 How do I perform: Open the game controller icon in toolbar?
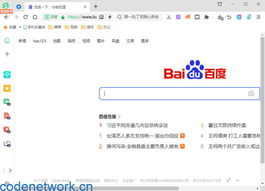(x=188, y=17)
